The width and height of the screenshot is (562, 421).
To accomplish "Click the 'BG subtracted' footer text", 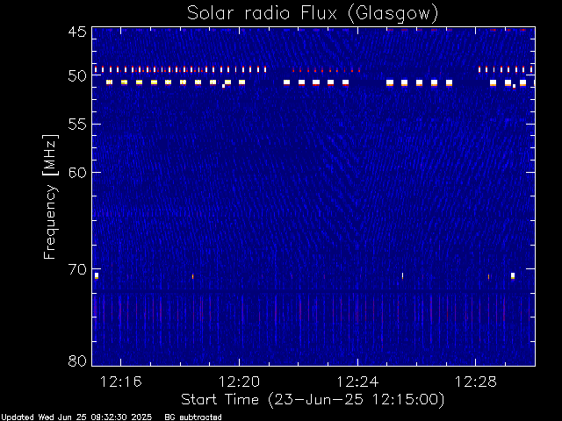I will pyautogui.click(x=193, y=417).
